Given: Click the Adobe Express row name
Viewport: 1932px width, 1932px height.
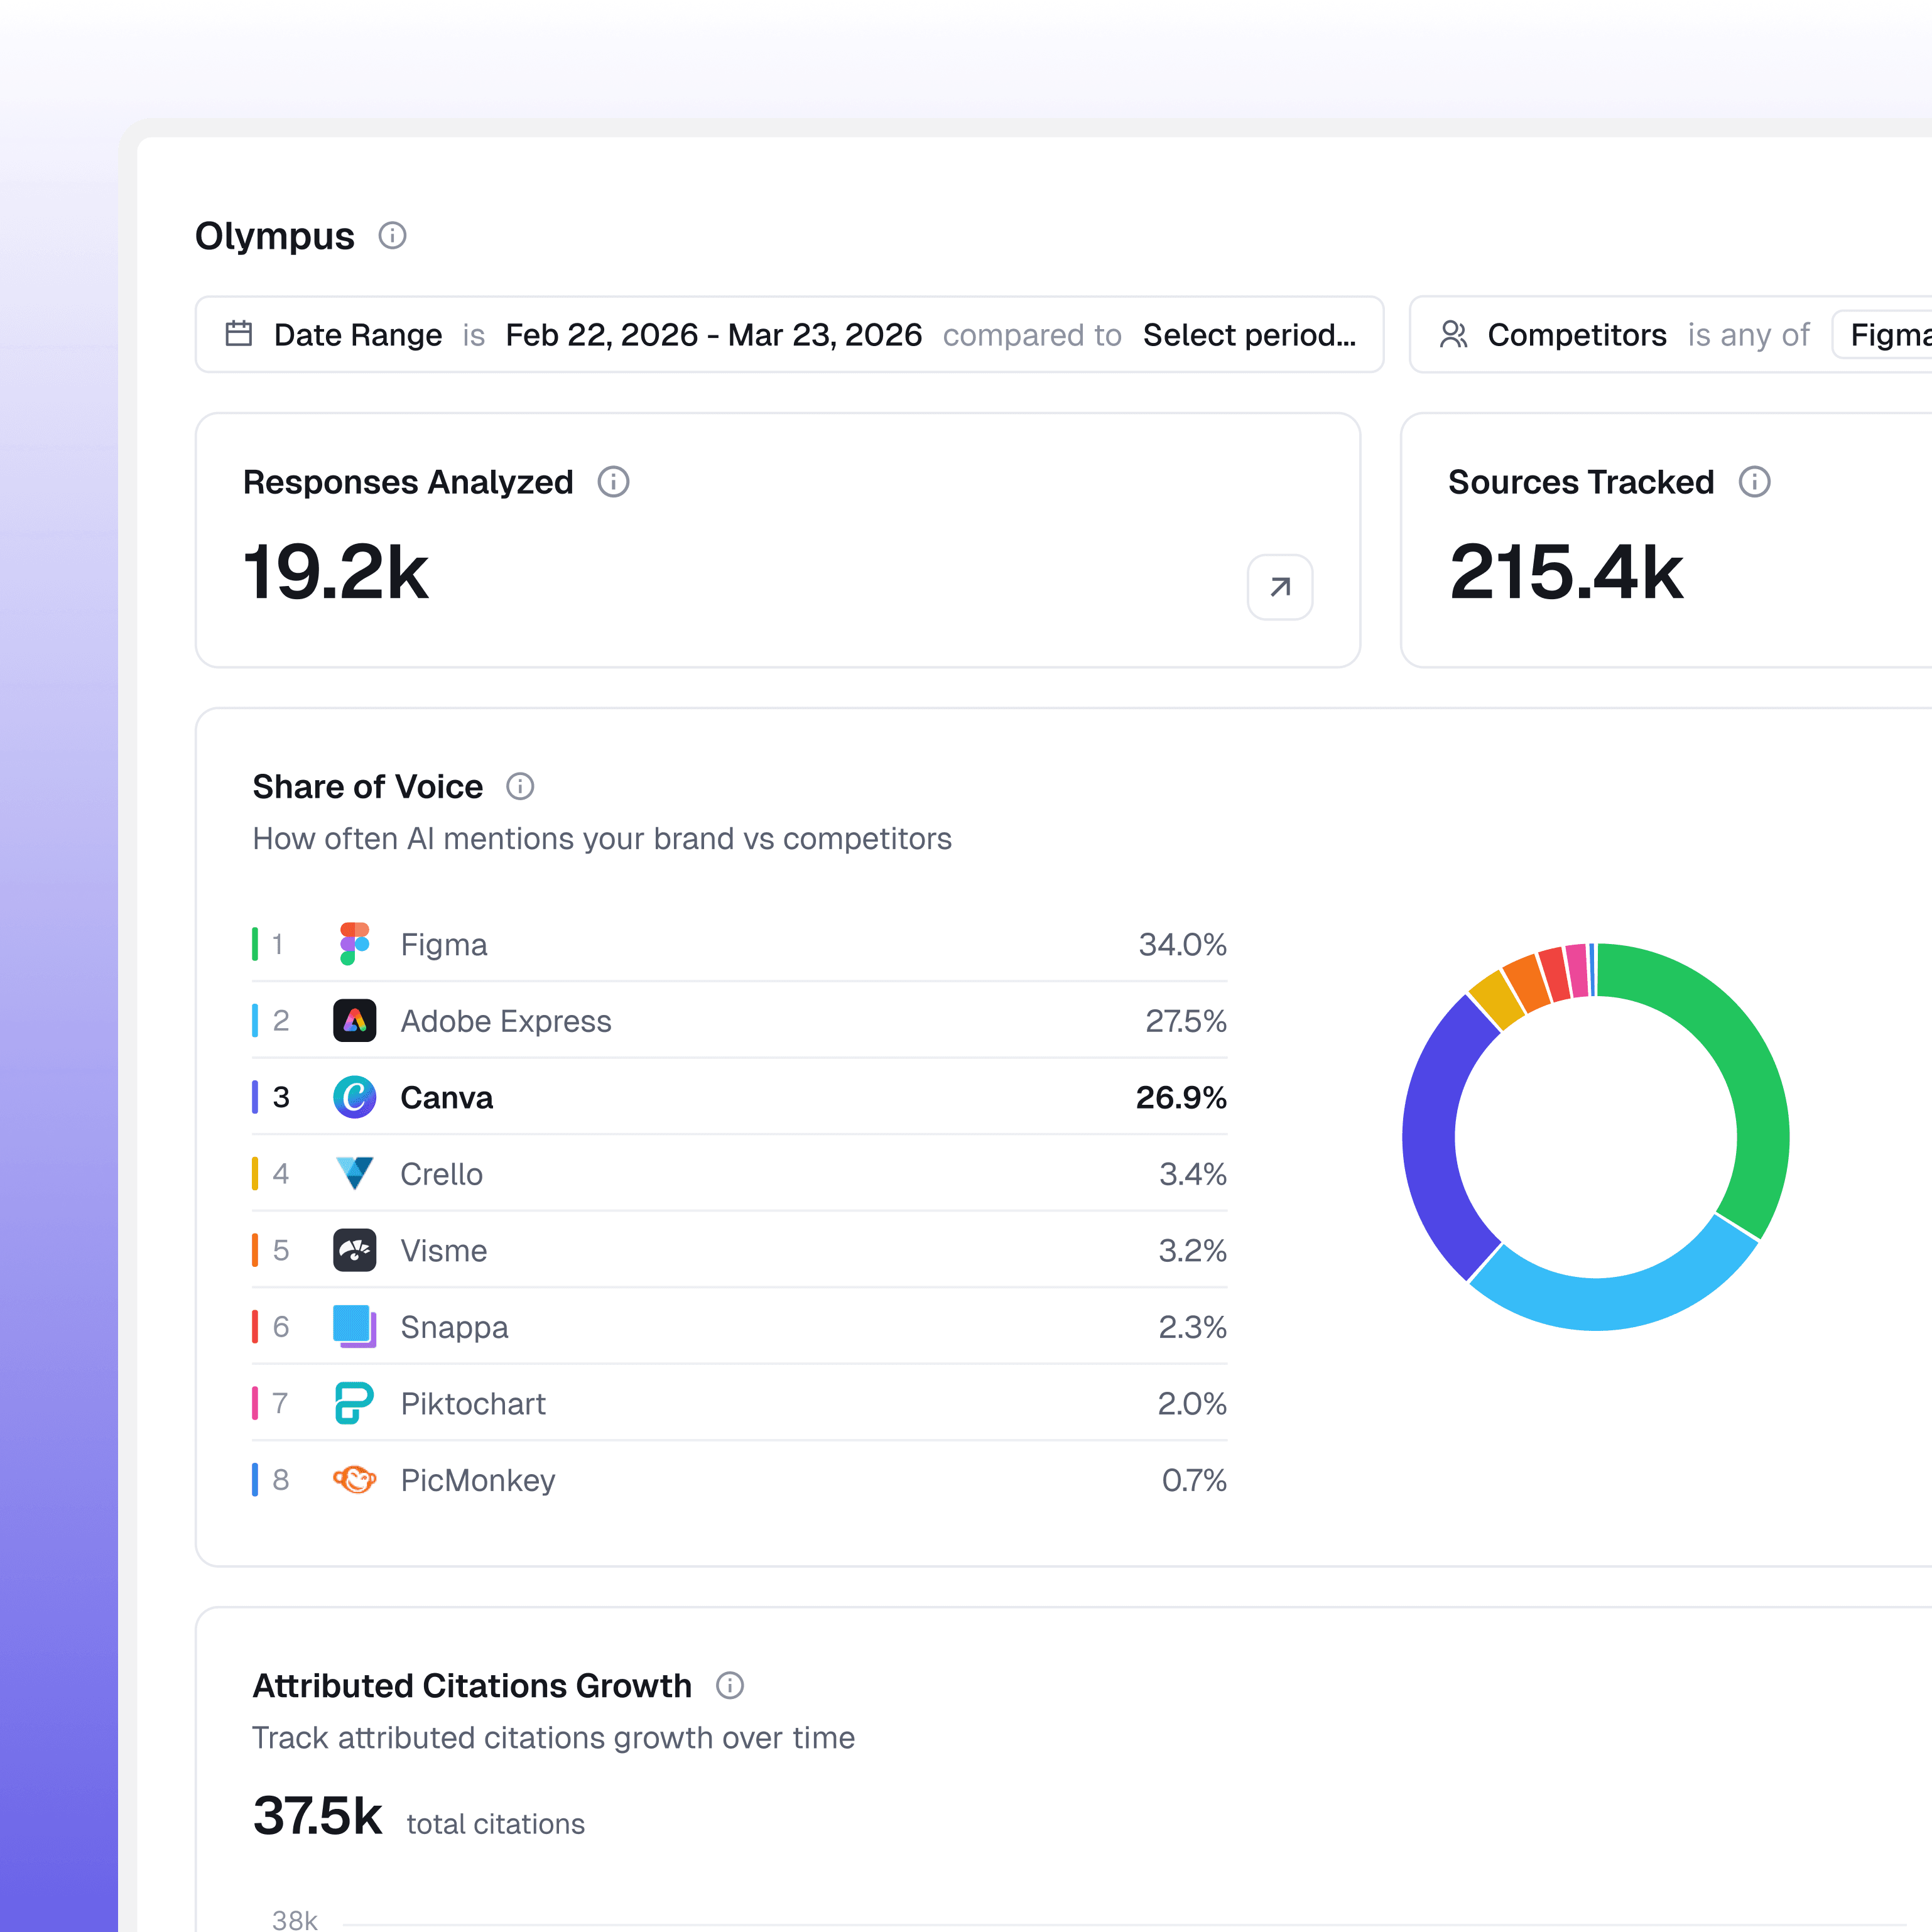Looking at the screenshot, I should coord(506,1021).
